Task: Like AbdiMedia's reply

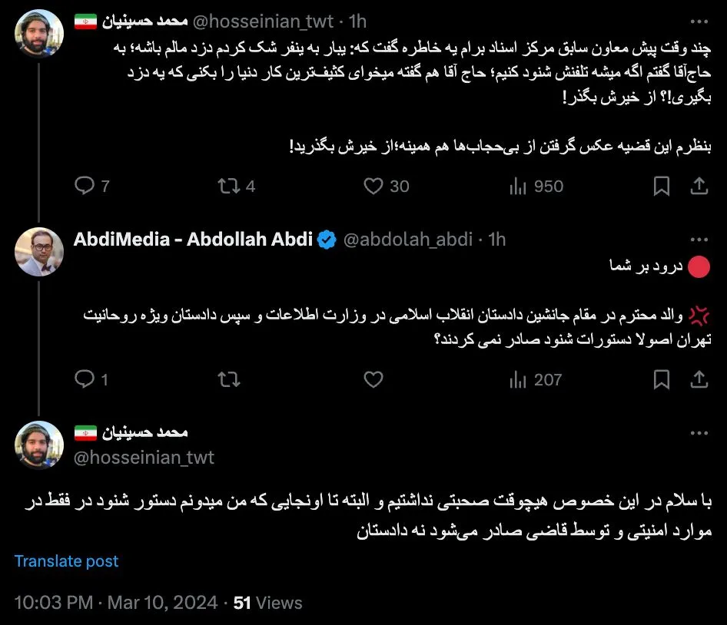Action: [373, 379]
